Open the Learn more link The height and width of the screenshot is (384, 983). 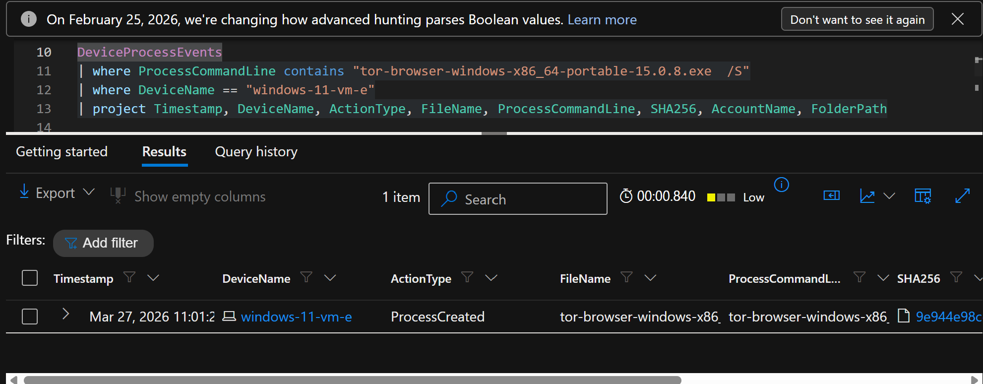click(602, 19)
